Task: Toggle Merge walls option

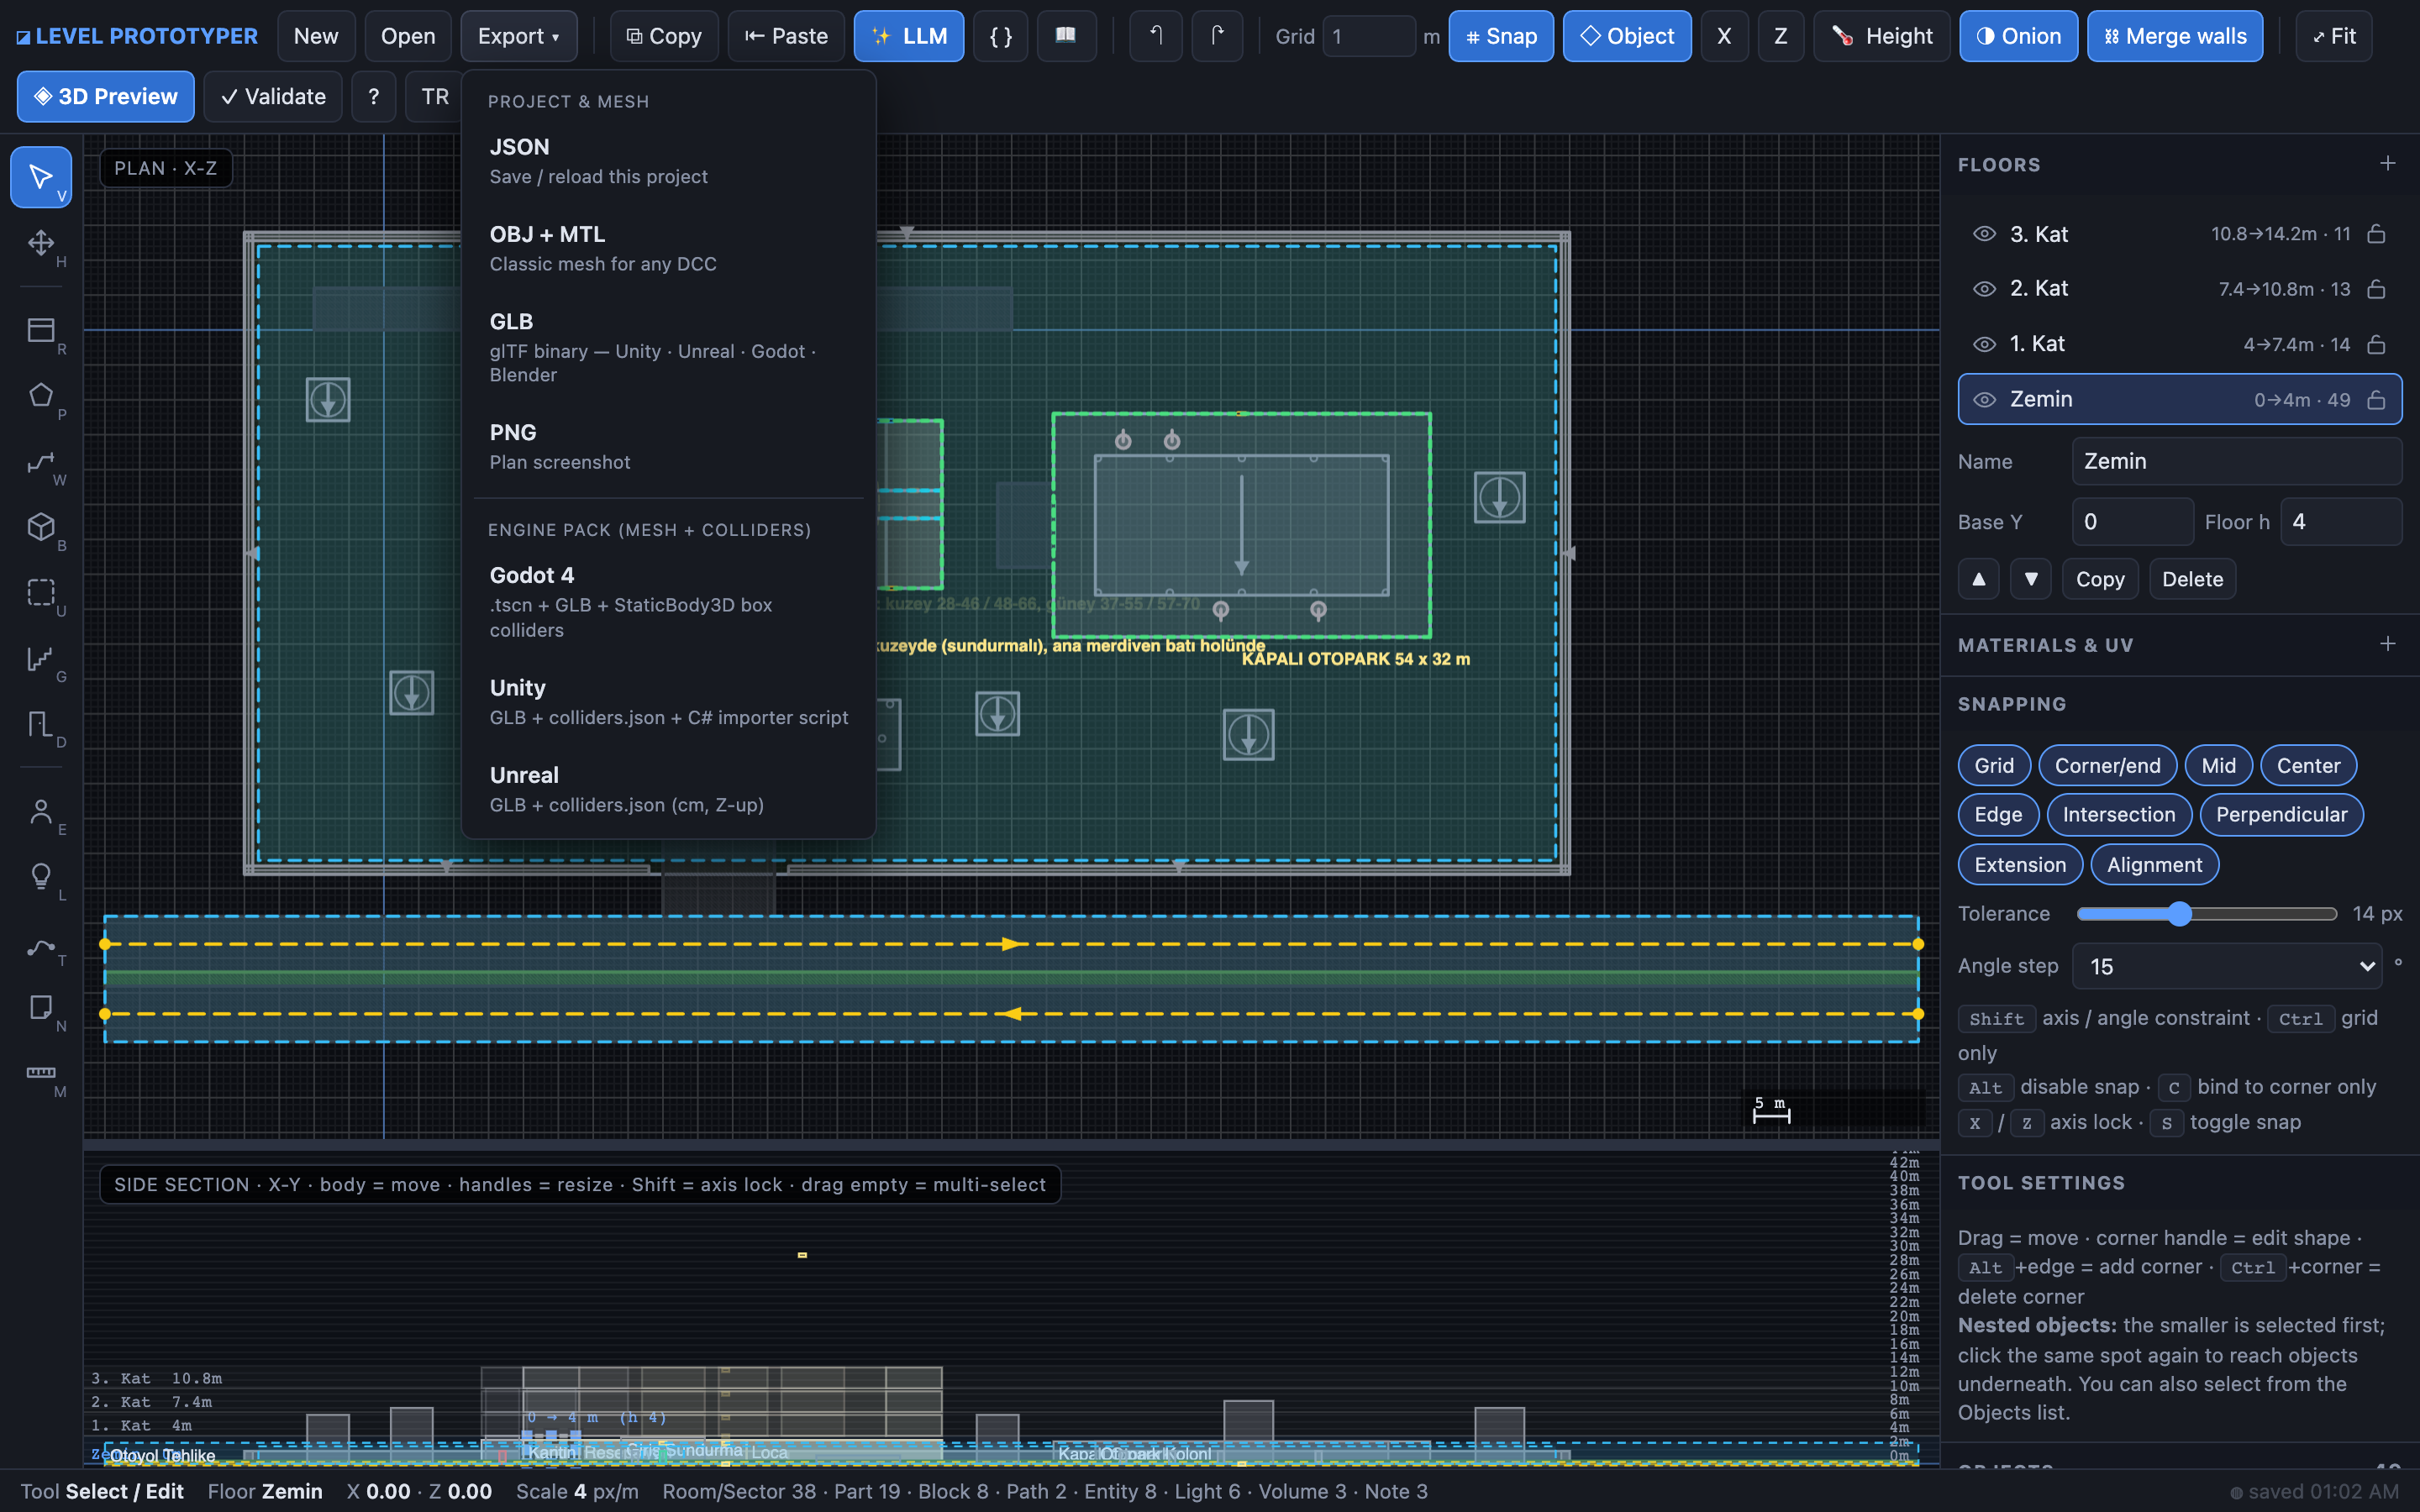Action: click(2175, 36)
